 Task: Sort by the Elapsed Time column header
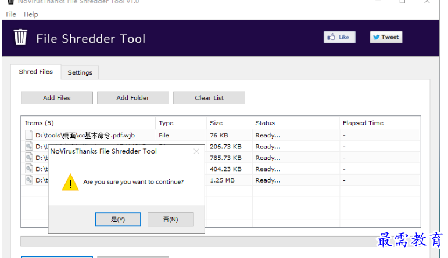click(x=379, y=123)
